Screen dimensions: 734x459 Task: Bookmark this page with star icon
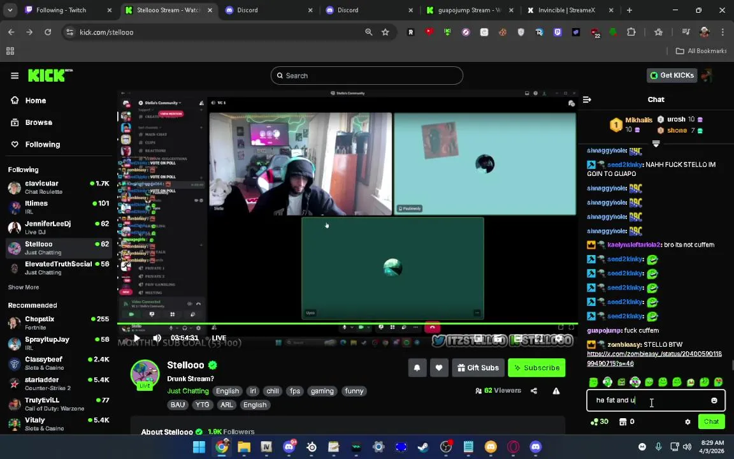(385, 32)
